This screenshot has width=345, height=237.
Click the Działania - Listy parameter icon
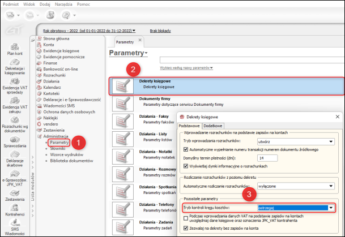123,139
